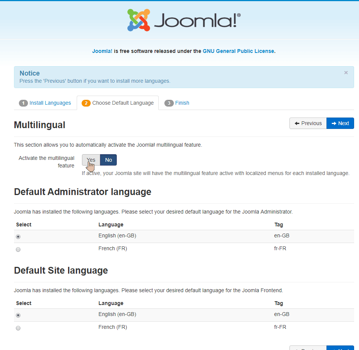Screen dimensions: 359x350
Task: Dismiss the Notice with the close X
Action: [346, 73]
